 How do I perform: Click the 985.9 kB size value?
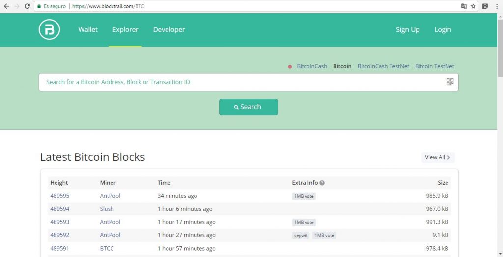[x=437, y=196]
